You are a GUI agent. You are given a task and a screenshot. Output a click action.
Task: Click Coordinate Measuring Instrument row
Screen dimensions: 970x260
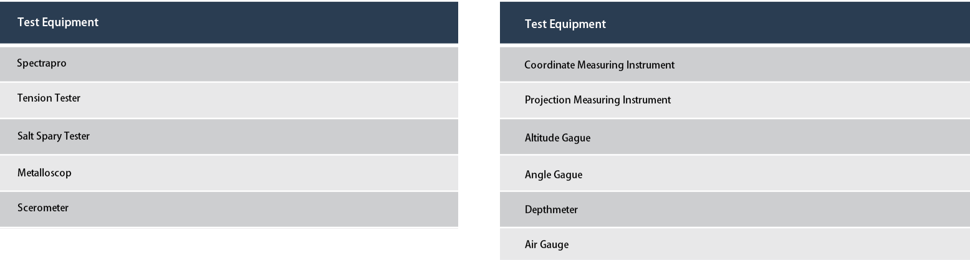tap(734, 64)
